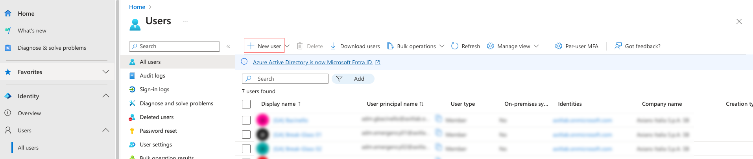753x159 pixels.
Task: Sort by the Display name column
Action: (278, 104)
